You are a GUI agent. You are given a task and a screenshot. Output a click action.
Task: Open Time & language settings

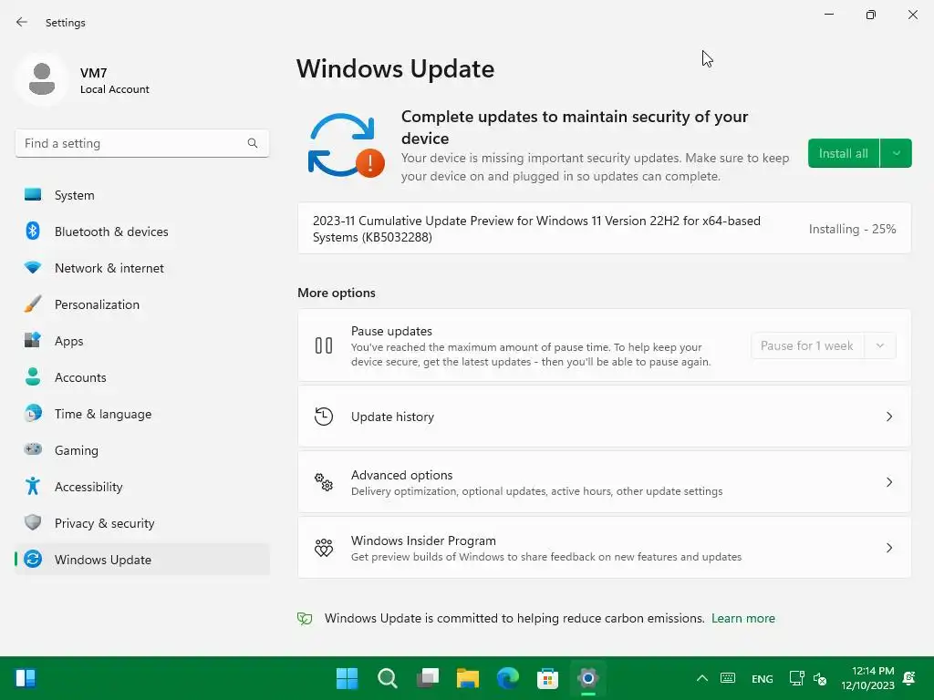[x=142, y=413]
